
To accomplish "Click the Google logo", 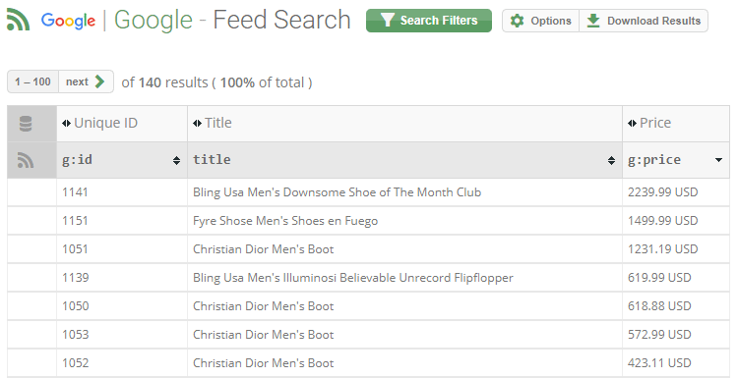I will coord(68,22).
